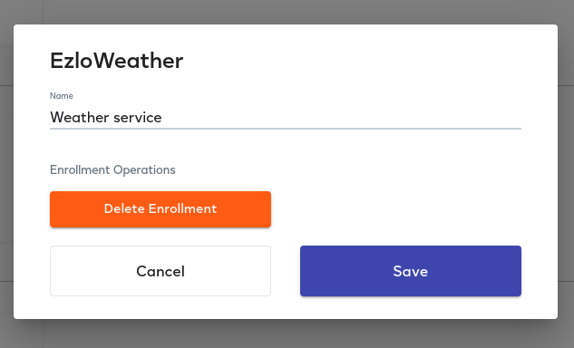Click empty white space right of Delete Enrollment
Viewport: 574px width, 348px height.
tap(395, 209)
